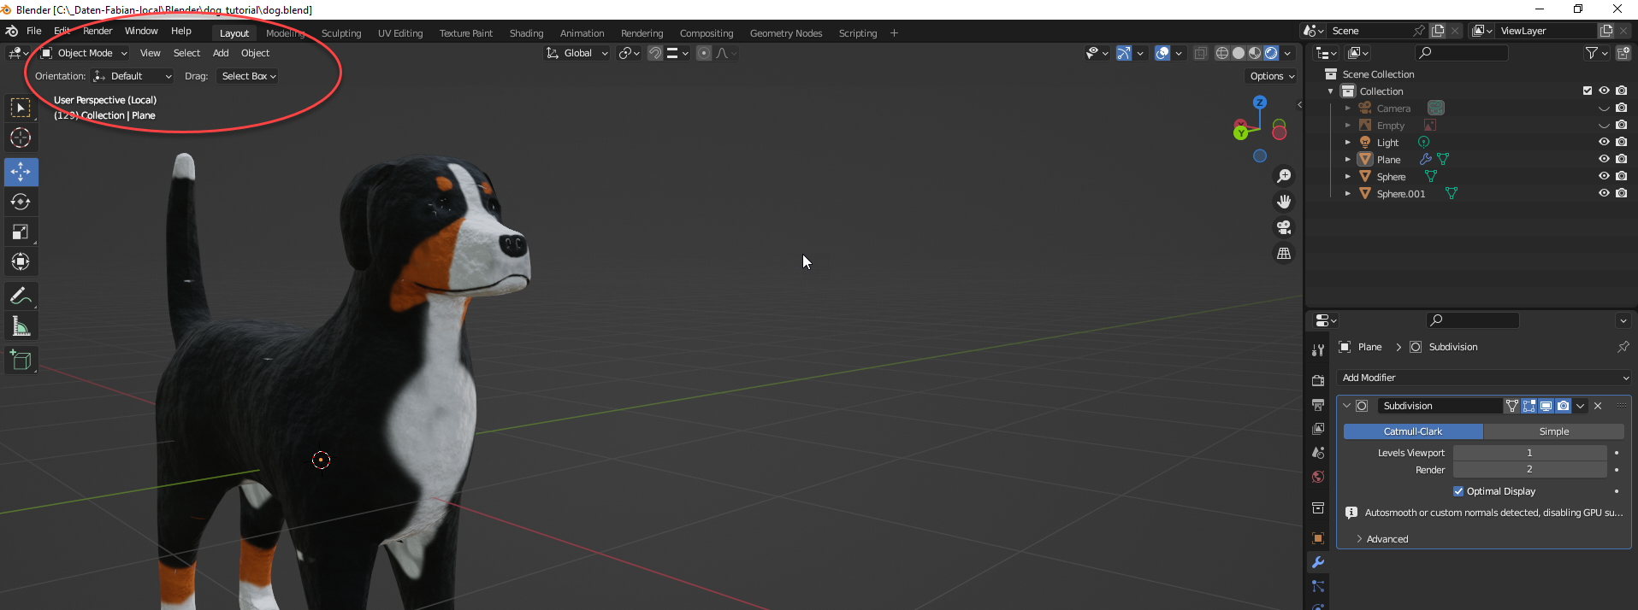Switch to orthographic grid view icon
The image size is (1638, 610).
[x=1284, y=254]
